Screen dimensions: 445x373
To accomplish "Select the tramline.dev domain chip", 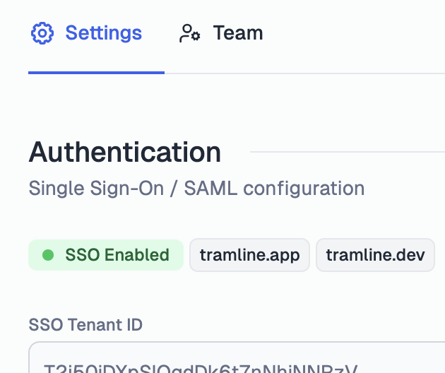I will (375, 254).
